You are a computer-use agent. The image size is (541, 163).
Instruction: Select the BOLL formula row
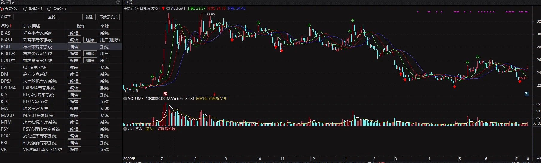(x=61, y=47)
